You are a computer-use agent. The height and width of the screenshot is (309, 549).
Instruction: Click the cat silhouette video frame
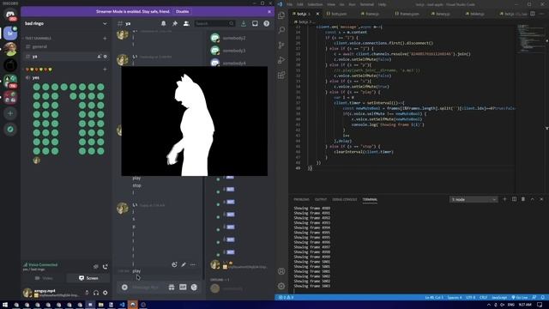tap(195, 121)
